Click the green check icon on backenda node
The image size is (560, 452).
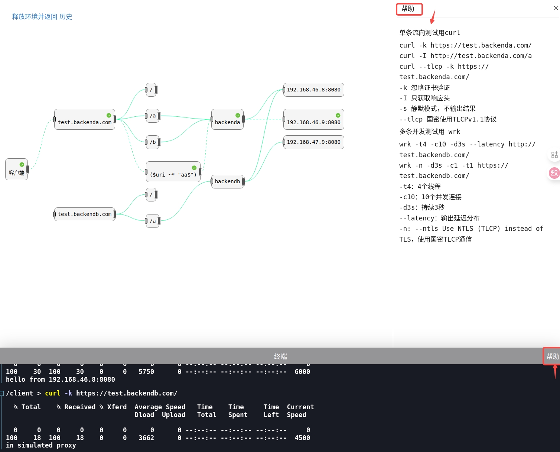pos(238,115)
